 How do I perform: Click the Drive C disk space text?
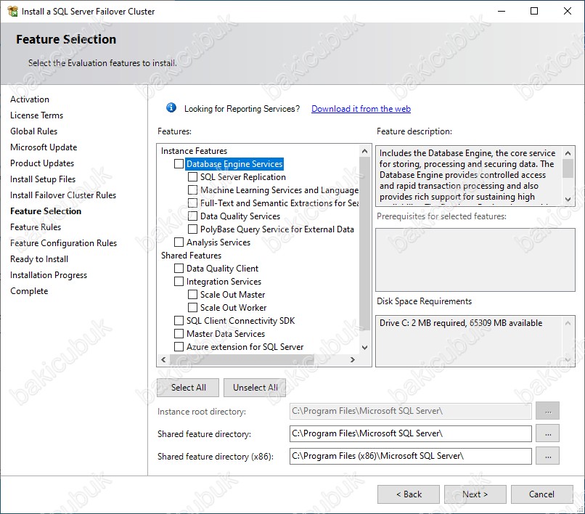coord(461,323)
